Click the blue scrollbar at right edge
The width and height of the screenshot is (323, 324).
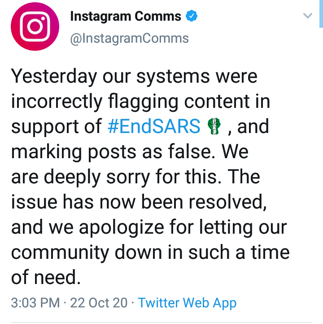[x=321, y=13]
